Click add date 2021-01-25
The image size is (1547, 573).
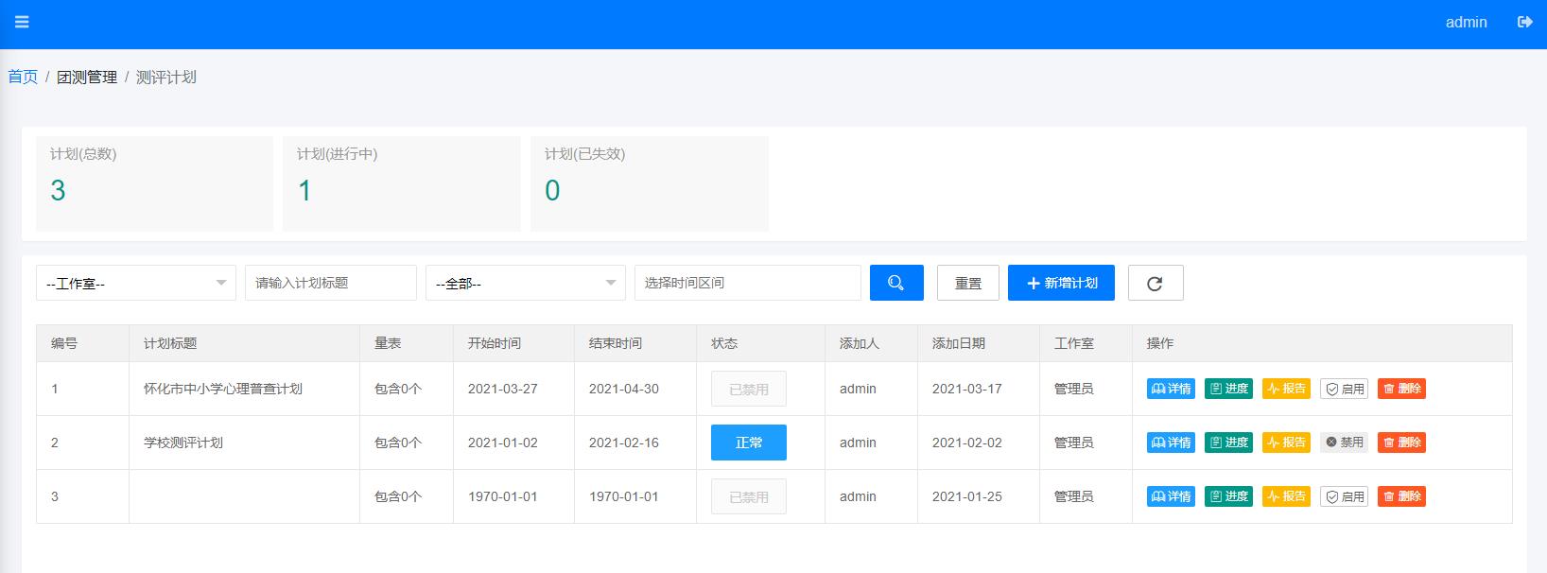(x=967, y=496)
